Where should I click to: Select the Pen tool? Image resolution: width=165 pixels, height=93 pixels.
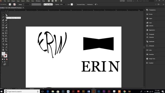coord(3,20)
